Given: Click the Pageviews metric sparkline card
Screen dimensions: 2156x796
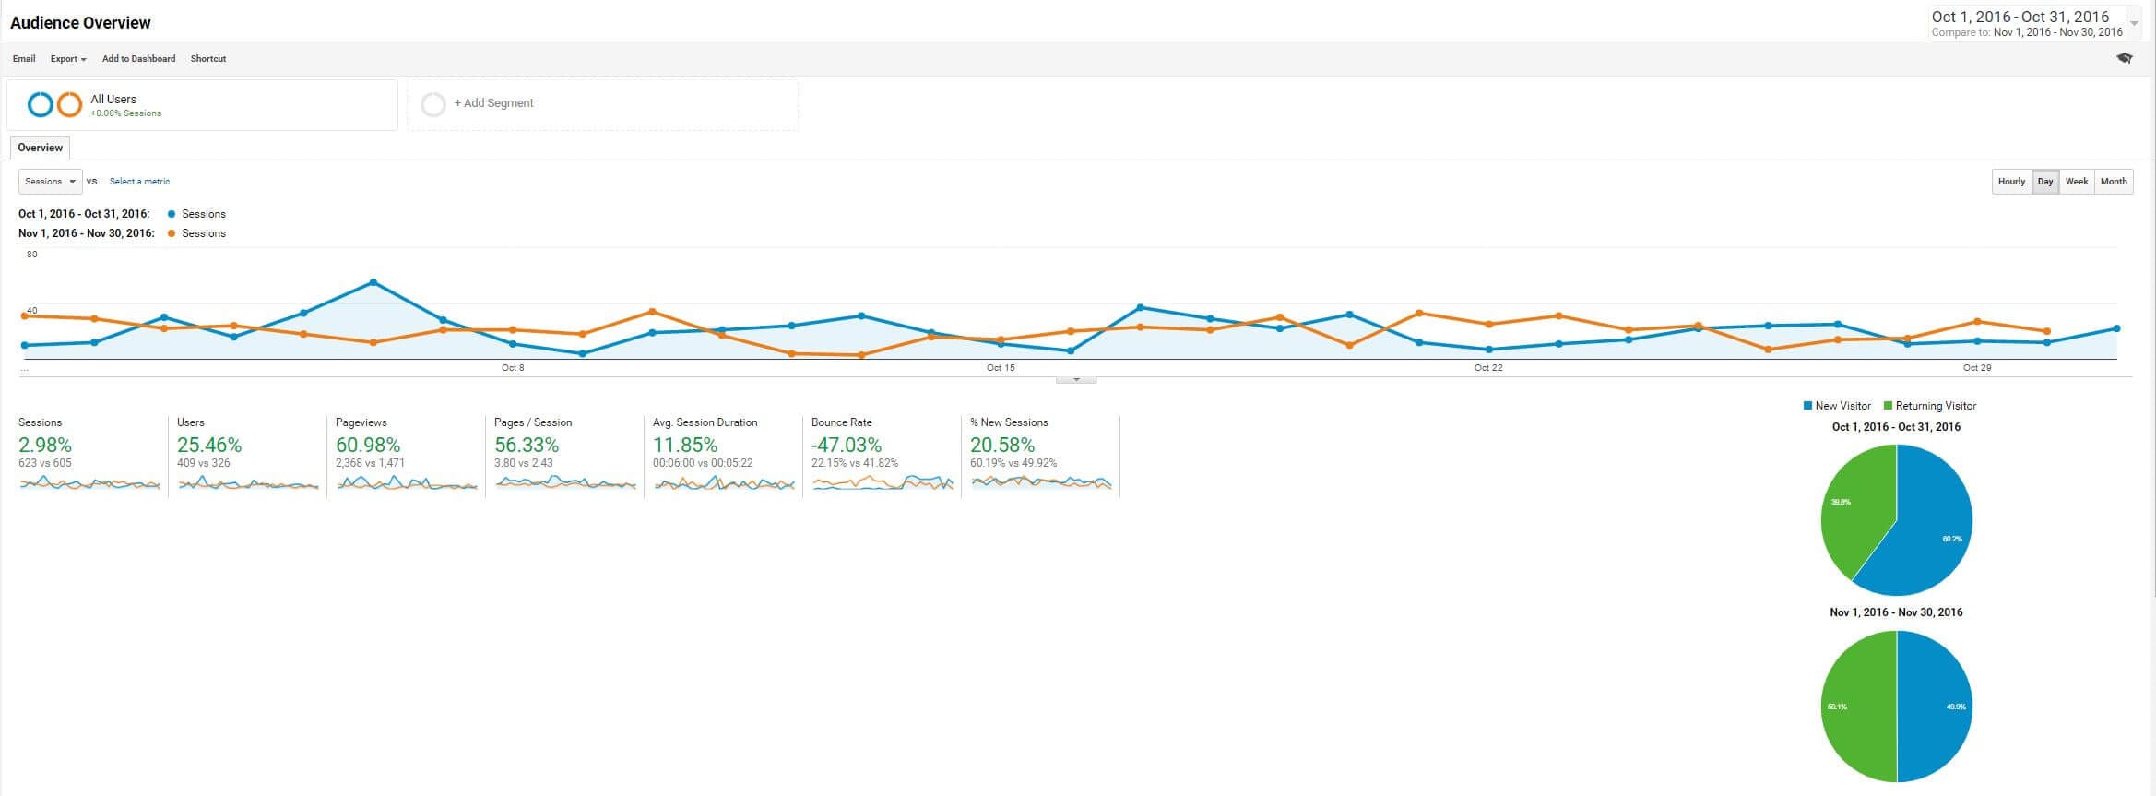Looking at the screenshot, I should (407, 456).
